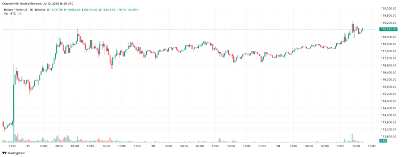The height and width of the screenshot is (157, 401).
Task: Open the TradingView link at bottom-left
Action: (x=13, y=153)
